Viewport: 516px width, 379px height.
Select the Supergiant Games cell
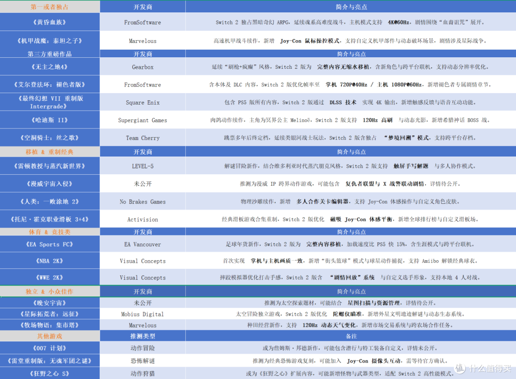(142, 120)
